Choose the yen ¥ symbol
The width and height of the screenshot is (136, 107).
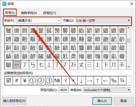25,81
